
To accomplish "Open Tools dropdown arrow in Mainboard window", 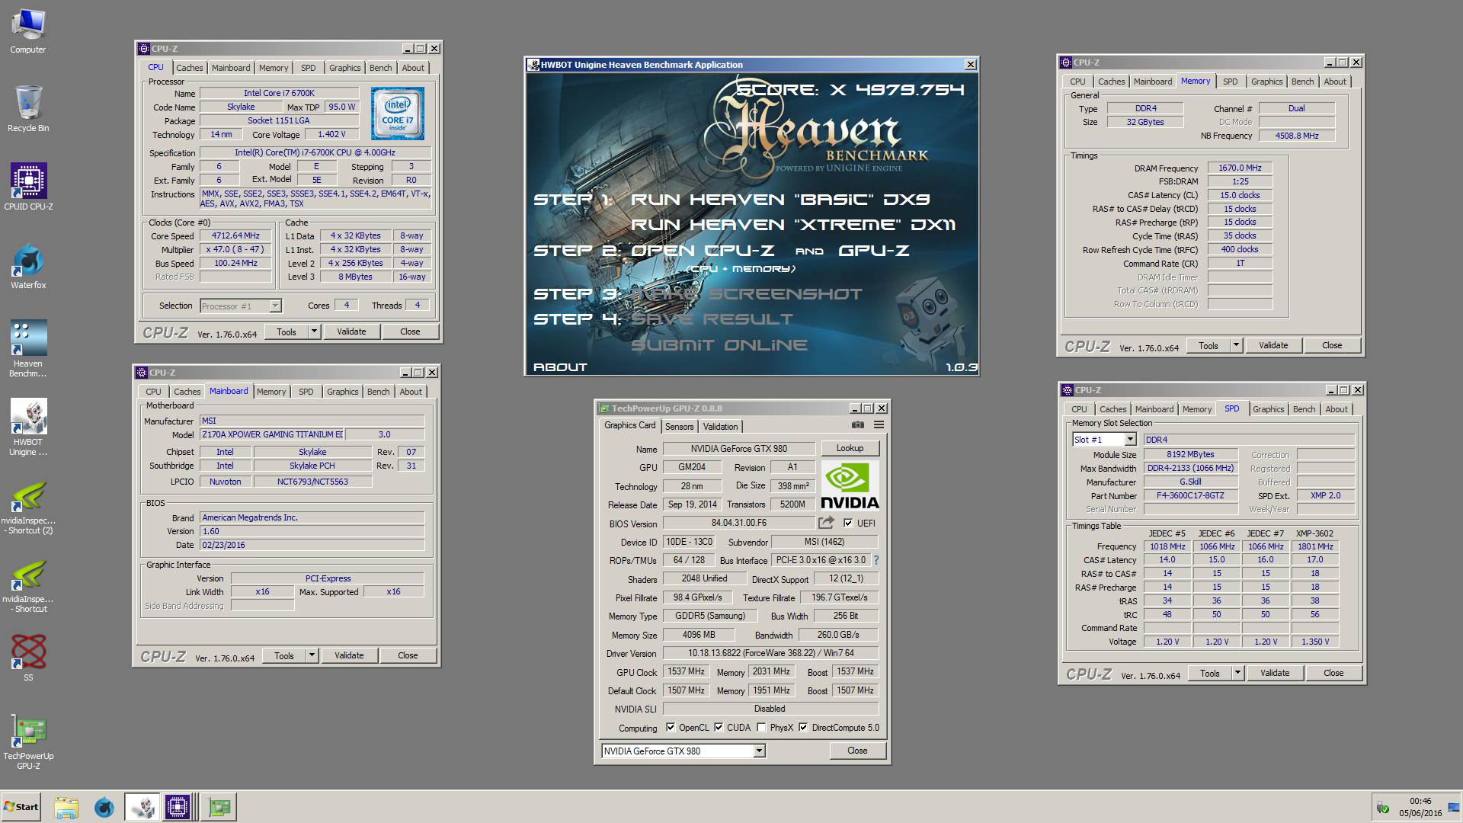I will pyautogui.click(x=312, y=655).
